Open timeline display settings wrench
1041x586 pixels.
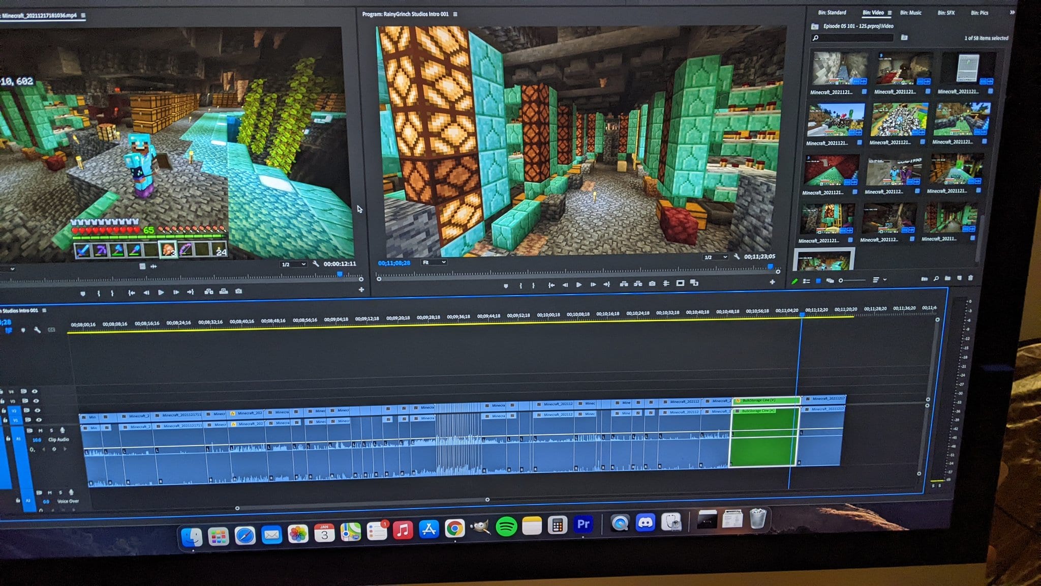pos(37,330)
